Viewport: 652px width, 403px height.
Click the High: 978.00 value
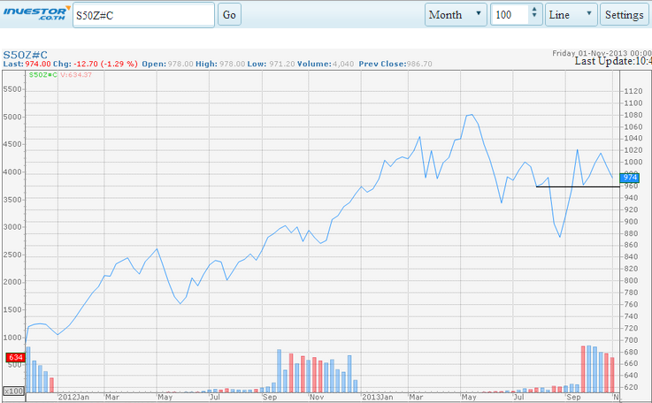point(232,64)
